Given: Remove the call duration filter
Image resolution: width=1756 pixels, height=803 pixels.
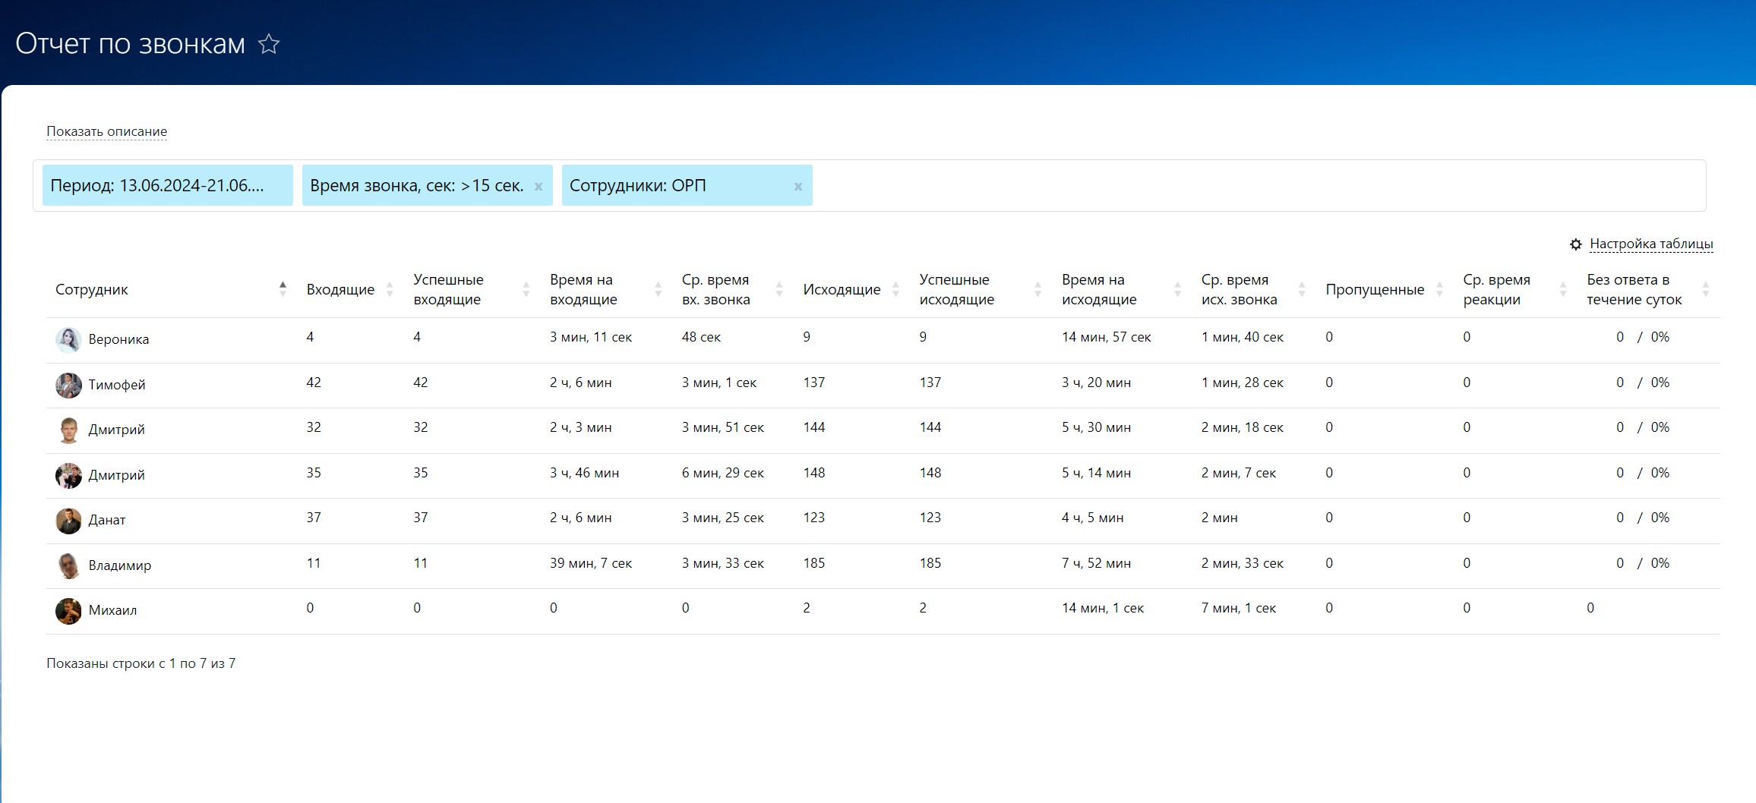Looking at the screenshot, I should pos(538,187).
